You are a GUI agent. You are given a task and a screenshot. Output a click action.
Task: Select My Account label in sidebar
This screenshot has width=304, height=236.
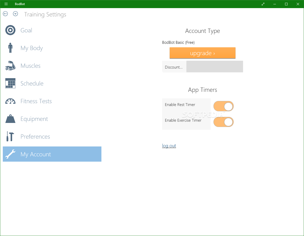[36, 154]
